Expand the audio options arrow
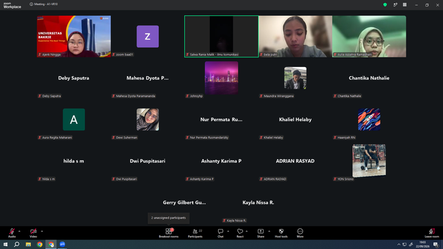The width and height of the screenshot is (443, 249). 19,231
